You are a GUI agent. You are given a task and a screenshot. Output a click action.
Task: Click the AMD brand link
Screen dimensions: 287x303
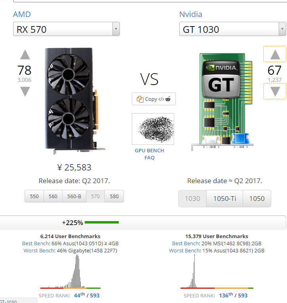point(22,15)
